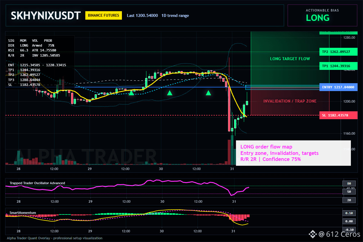Image resolution: width=363 pixels, height=242 pixels.
Task: Click the 1280.00 price axis label
Action: tap(349, 38)
